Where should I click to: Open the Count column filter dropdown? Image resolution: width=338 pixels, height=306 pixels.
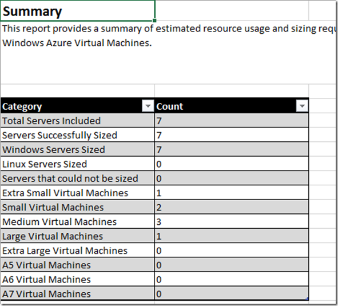click(302, 106)
